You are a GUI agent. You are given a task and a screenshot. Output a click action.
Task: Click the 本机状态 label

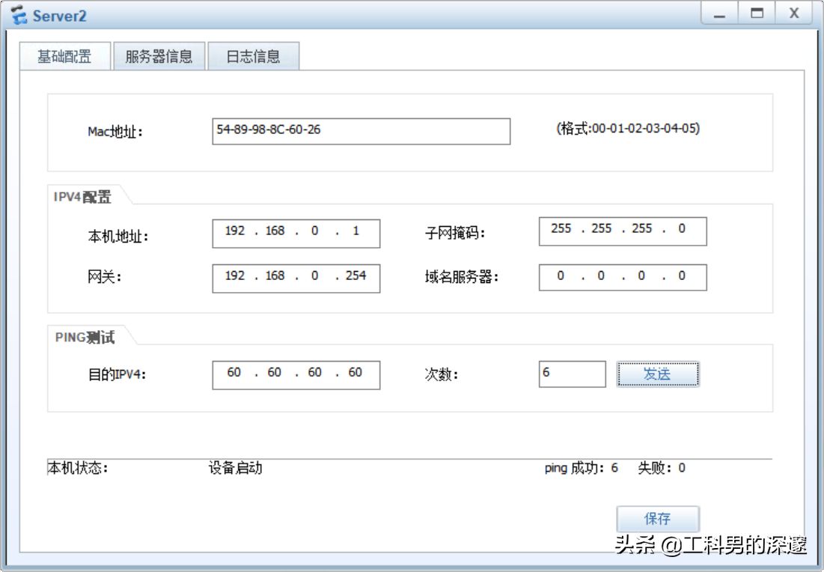point(78,467)
